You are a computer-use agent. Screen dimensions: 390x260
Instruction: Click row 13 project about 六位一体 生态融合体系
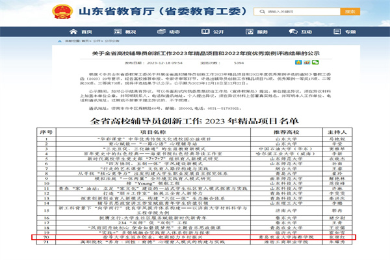[x=153, y=198]
